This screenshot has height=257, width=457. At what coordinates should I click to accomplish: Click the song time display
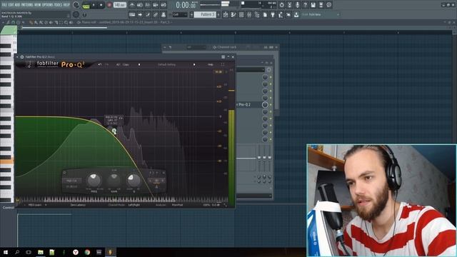[x=186, y=5]
